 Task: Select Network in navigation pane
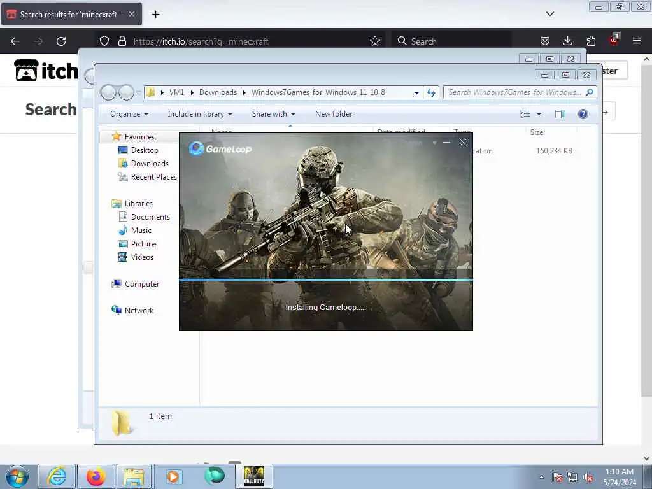(139, 311)
